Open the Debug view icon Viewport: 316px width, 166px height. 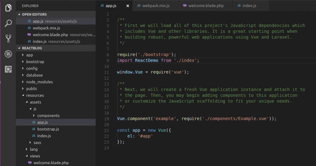click(8, 54)
